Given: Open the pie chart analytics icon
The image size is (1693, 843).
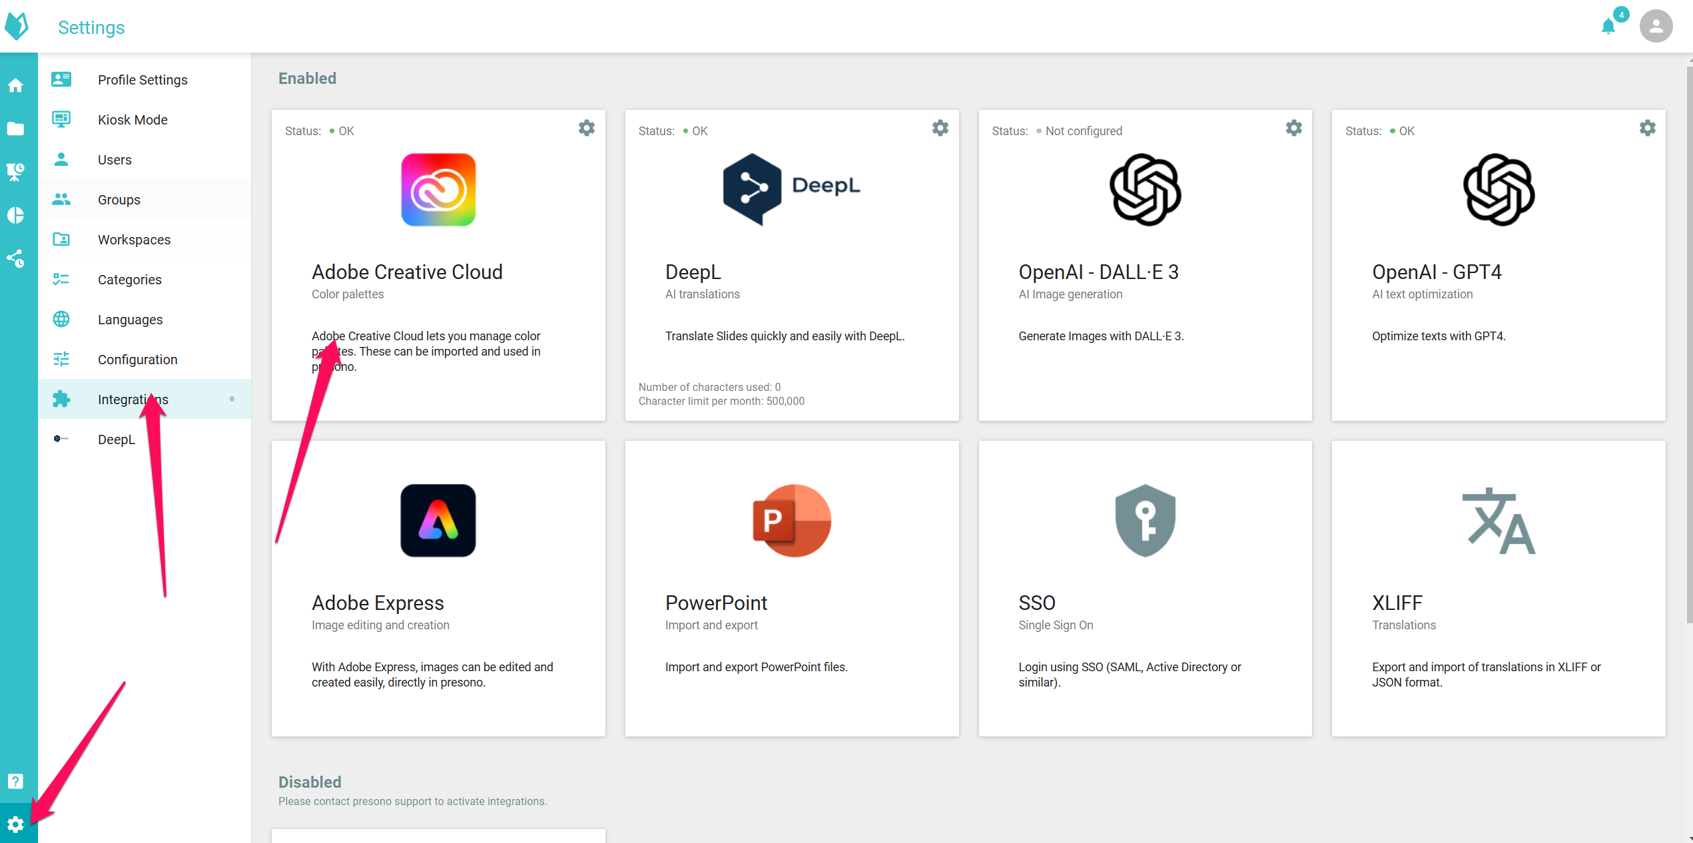Looking at the screenshot, I should tap(15, 215).
